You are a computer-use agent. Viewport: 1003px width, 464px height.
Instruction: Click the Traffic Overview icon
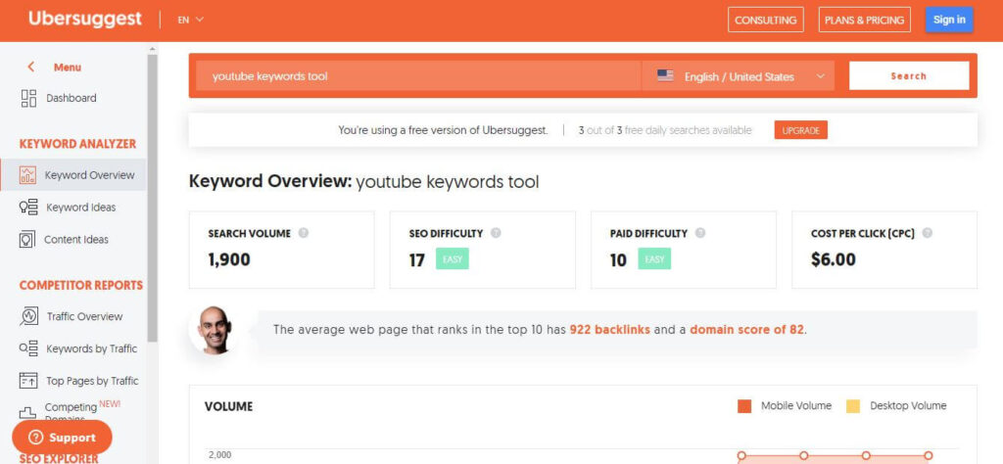[x=28, y=316]
